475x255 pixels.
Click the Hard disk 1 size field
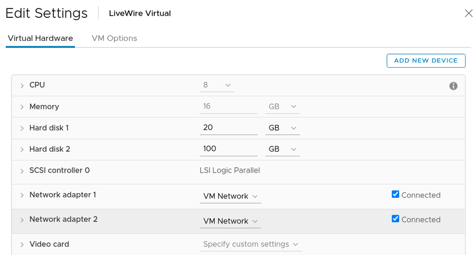coord(229,127)
